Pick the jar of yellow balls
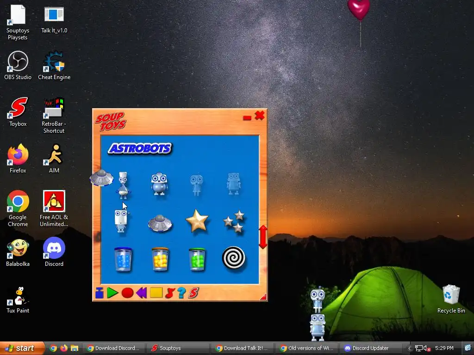474x355 pixels. click(x=160, y=259)
